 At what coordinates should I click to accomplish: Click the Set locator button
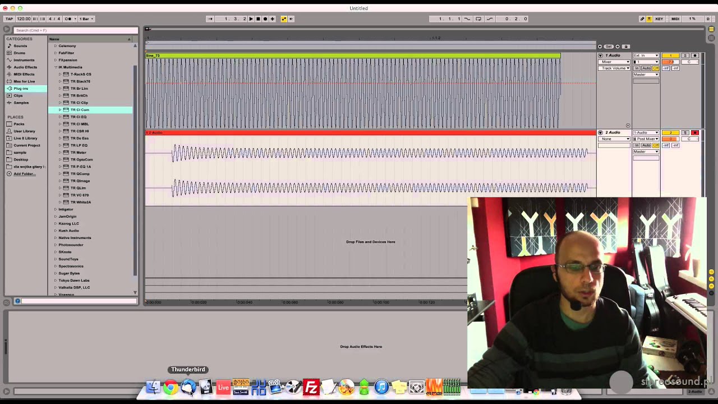click(x=609, y=47)
